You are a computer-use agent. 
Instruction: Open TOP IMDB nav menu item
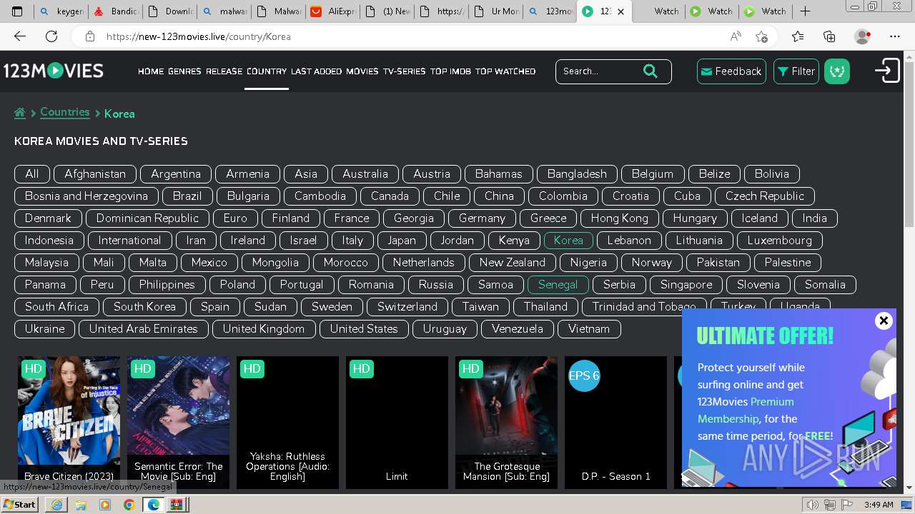click(450, 71)
